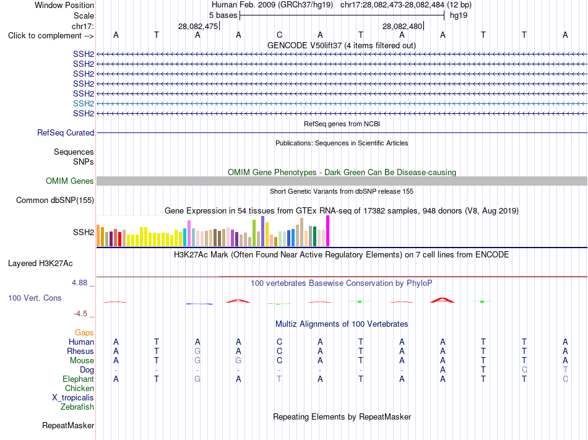The image size is (588, 440).
Task: Click the large red PhyloP conservation peak
Action: click(x=443, y=300)
